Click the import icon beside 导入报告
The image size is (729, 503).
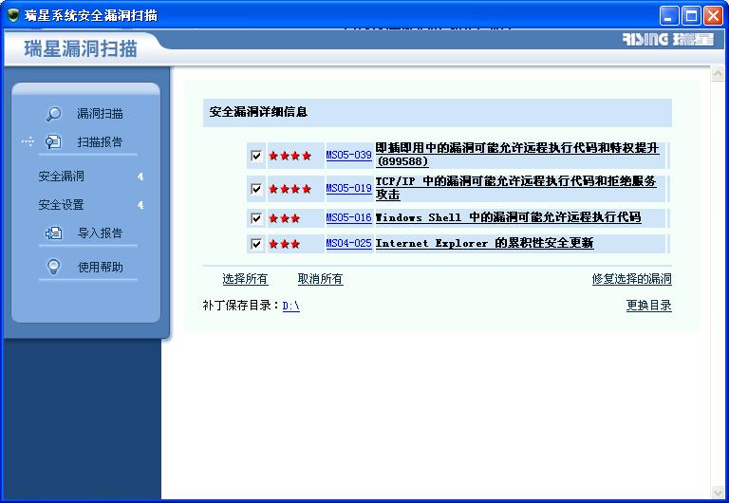coord(53,233)
